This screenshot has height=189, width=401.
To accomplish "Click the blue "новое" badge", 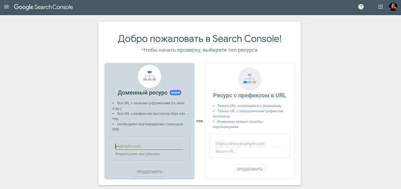I will click(175, 92).
